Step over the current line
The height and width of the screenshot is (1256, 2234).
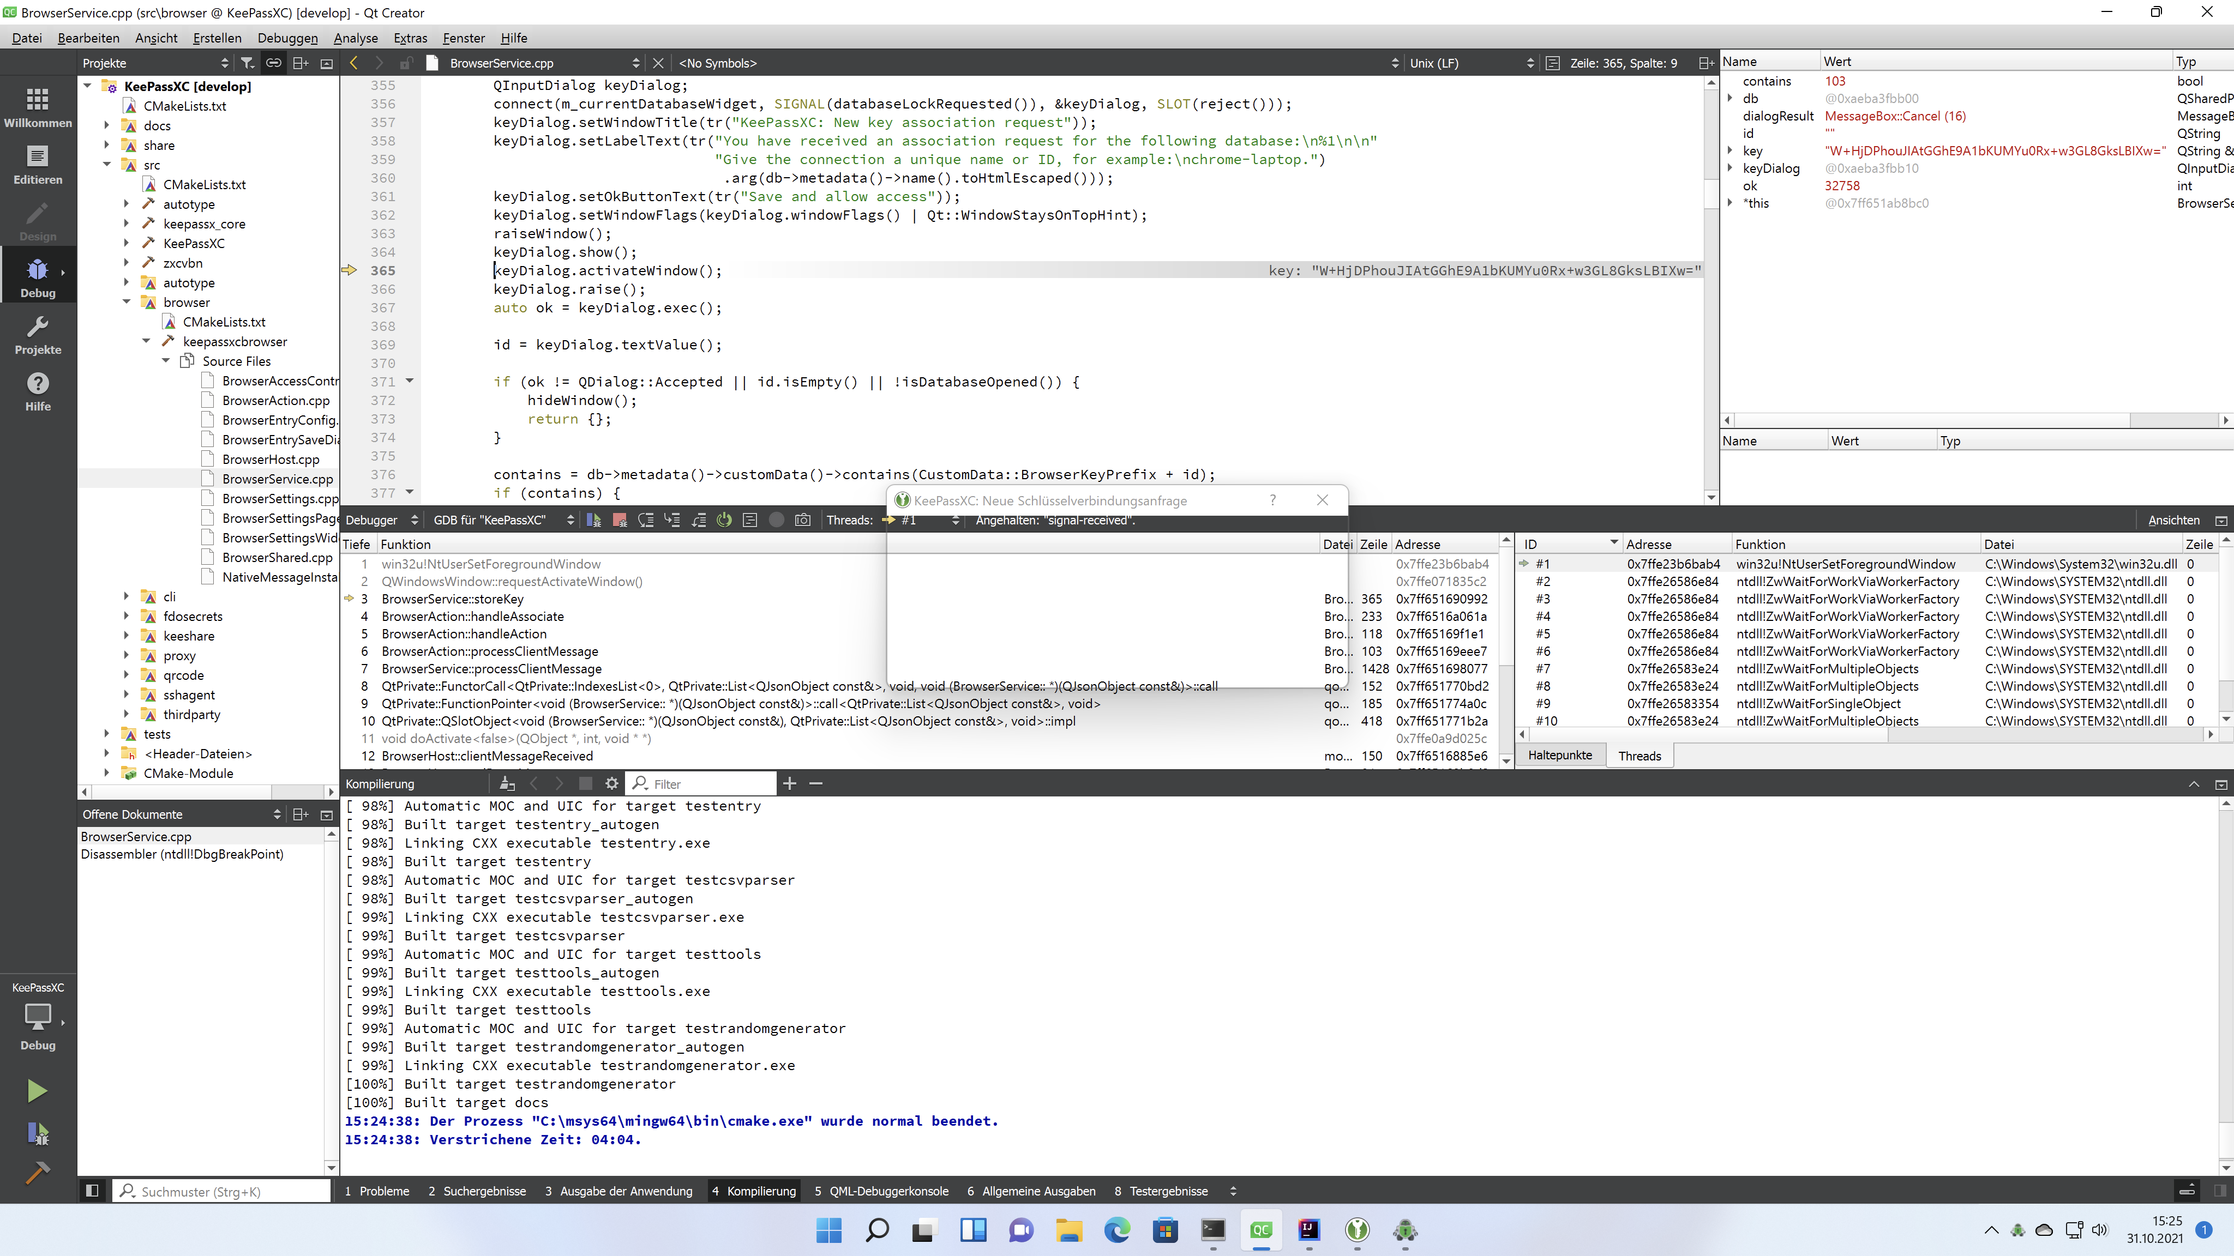646,520
